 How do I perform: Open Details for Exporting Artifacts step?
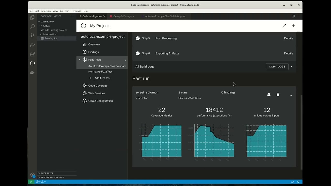[x=288, y=53]
